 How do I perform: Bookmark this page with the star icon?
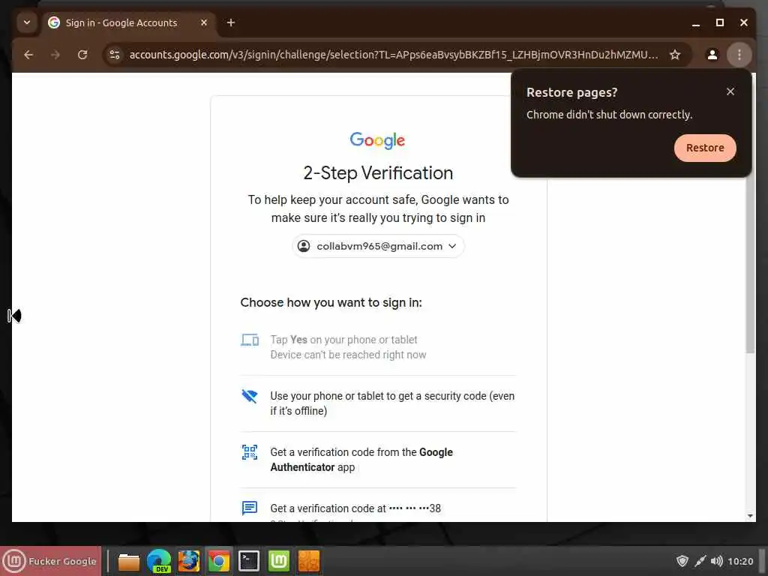pos(675,55)
